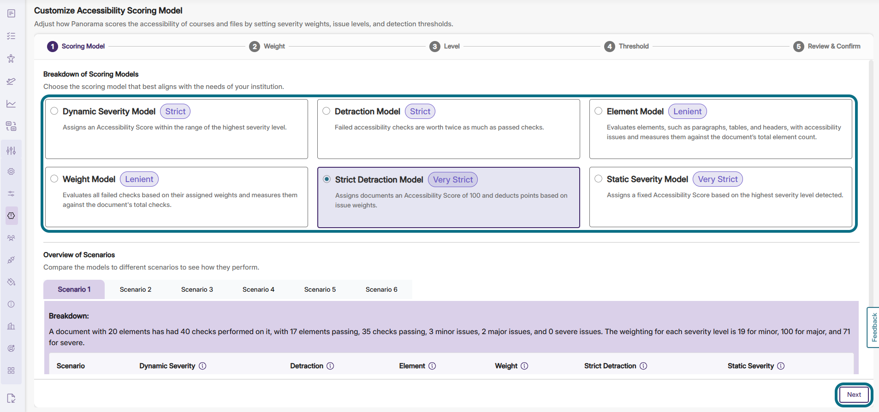The width and height of the screenshot is (879, 412).
Task: Select the highlighted scoring badge sidebar icon
Action: (11, 216)
